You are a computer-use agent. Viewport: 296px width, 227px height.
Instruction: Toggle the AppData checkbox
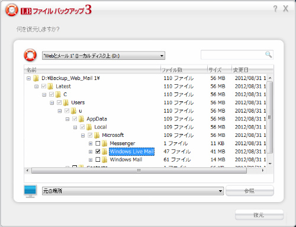[x=75, y=119]
